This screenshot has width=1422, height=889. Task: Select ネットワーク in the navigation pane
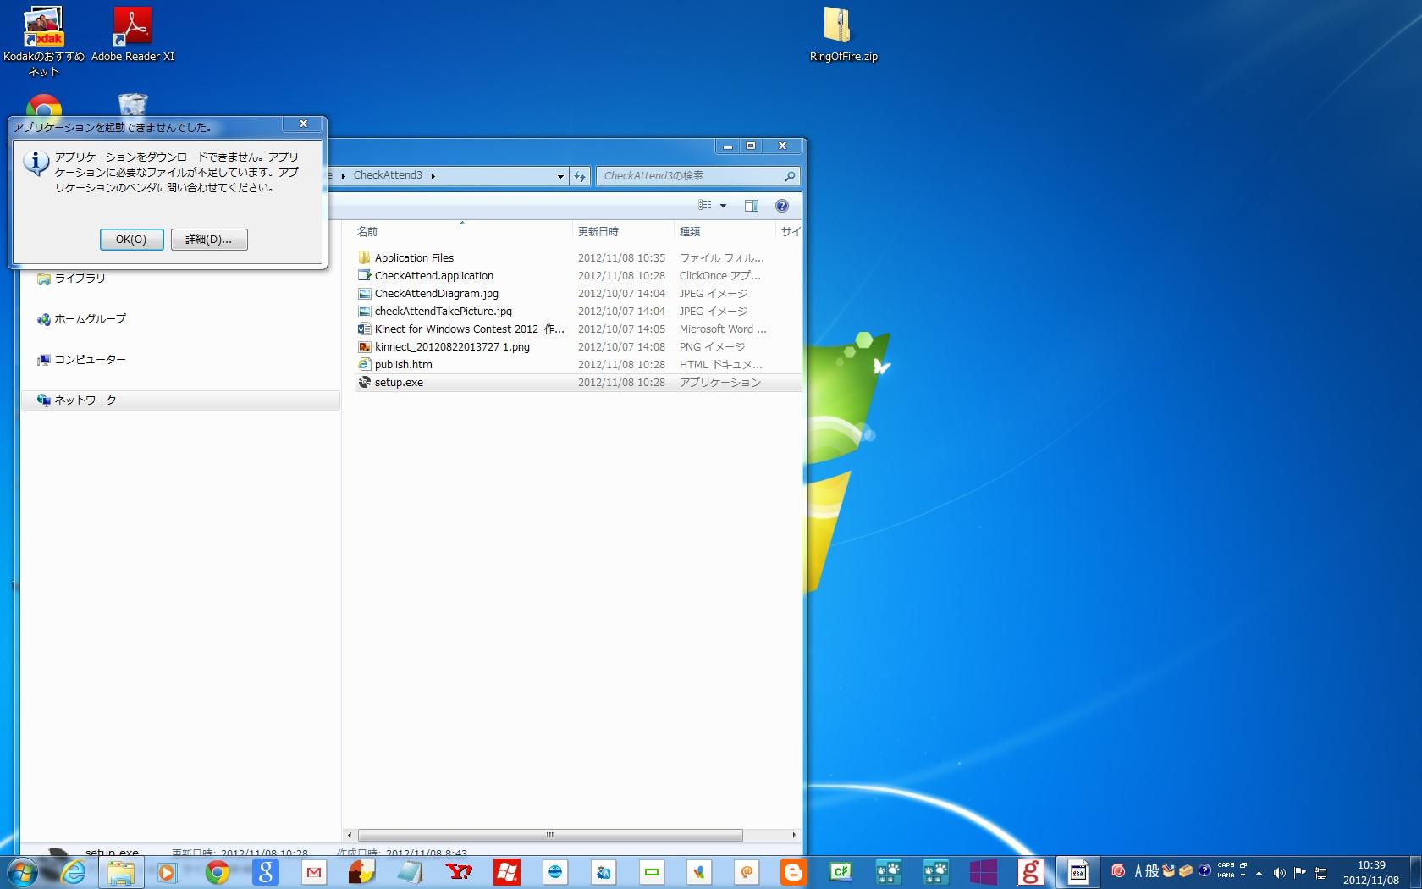coord(85,400)
